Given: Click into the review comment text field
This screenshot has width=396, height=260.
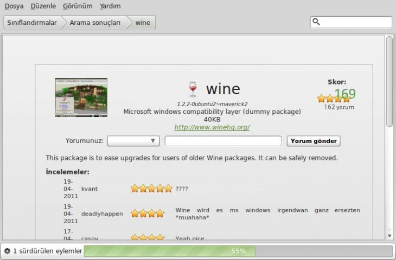Looking at the screenshot, I should click(x=223, y=141).
